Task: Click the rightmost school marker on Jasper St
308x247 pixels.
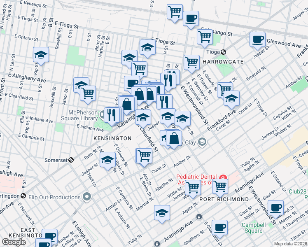Action: tap(182, 119)
